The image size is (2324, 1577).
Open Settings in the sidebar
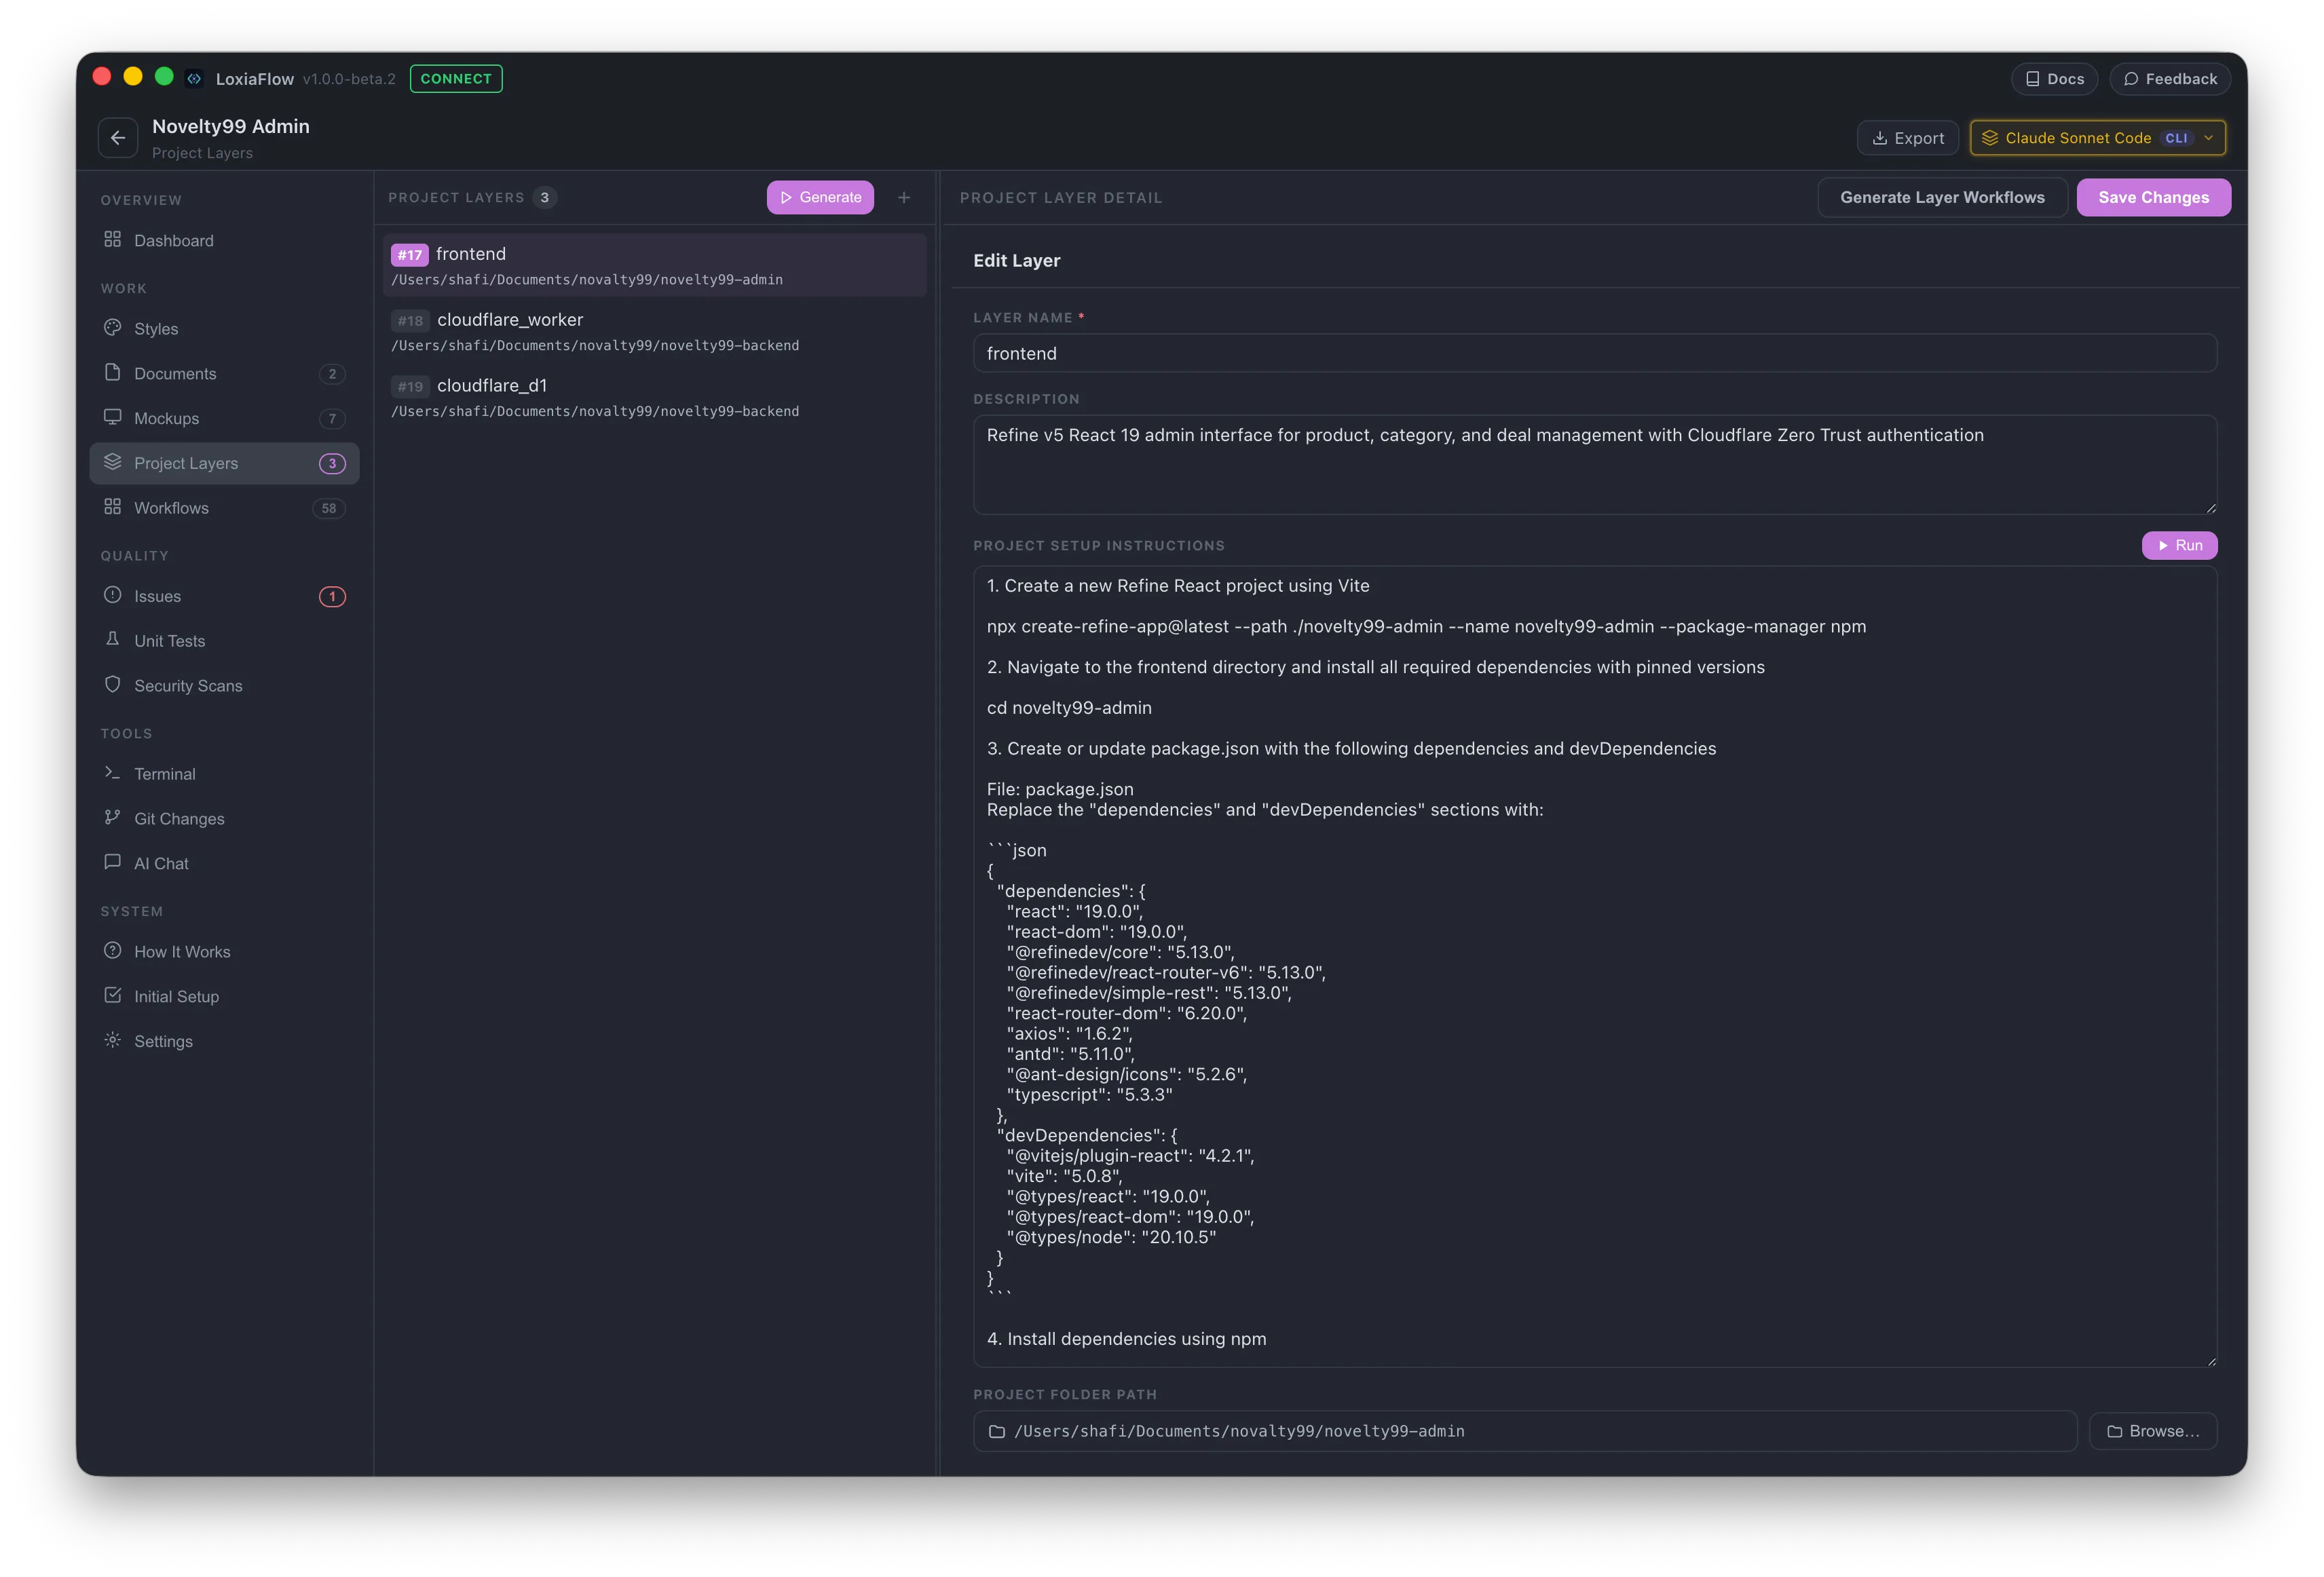point(224,1042)
